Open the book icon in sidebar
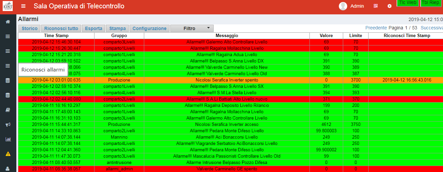Viewport: 443px width, 172px height. 8,110
